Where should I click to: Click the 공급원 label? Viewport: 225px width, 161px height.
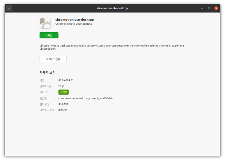pos(43,98)
